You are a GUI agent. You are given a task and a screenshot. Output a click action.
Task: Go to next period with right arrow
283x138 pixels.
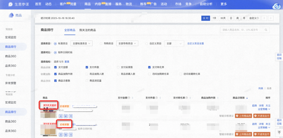pyautogui.click(x=271, y=18)
